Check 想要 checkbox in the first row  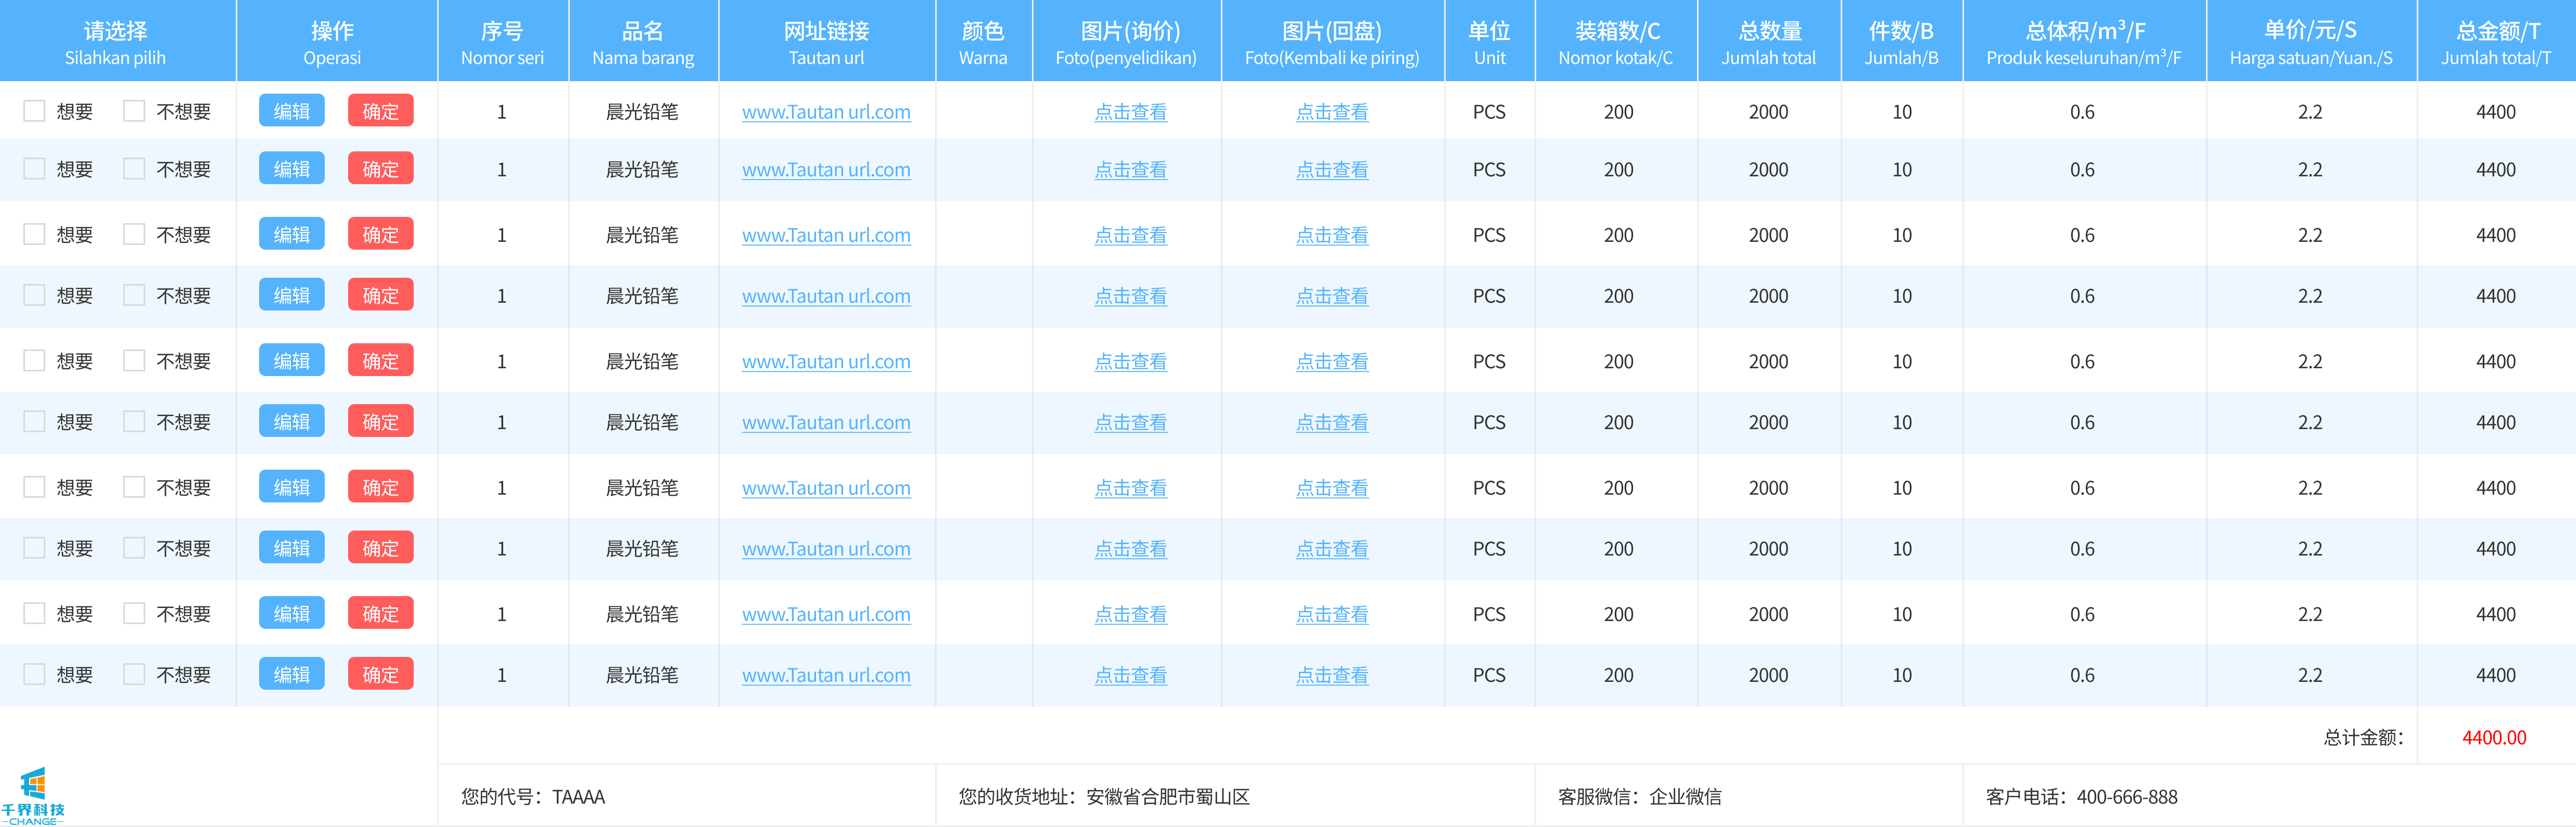[x=34, y=111]
